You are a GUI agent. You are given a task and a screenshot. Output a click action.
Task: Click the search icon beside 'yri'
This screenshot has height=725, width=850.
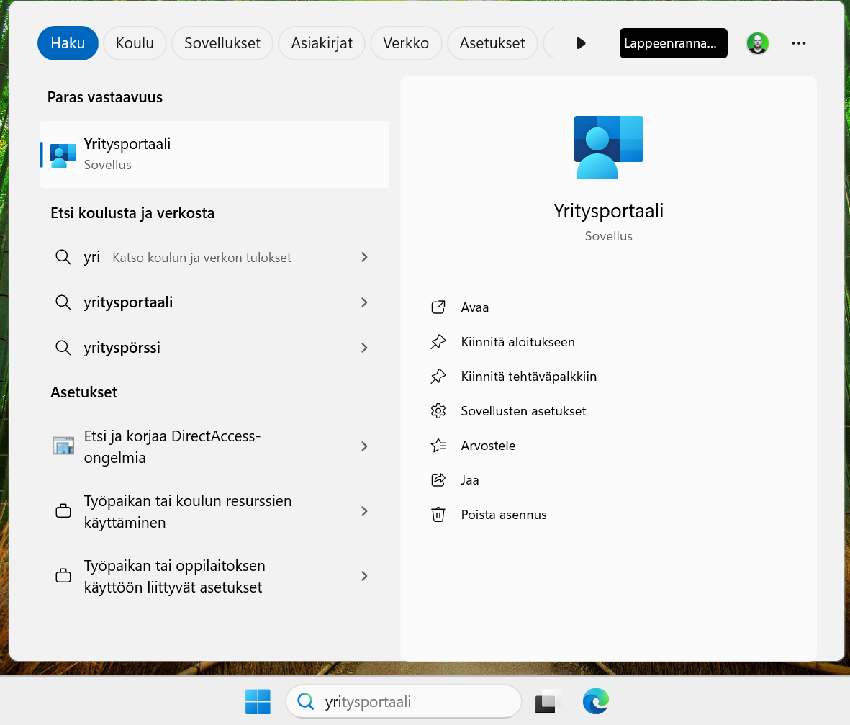click(x=63, y=257)
